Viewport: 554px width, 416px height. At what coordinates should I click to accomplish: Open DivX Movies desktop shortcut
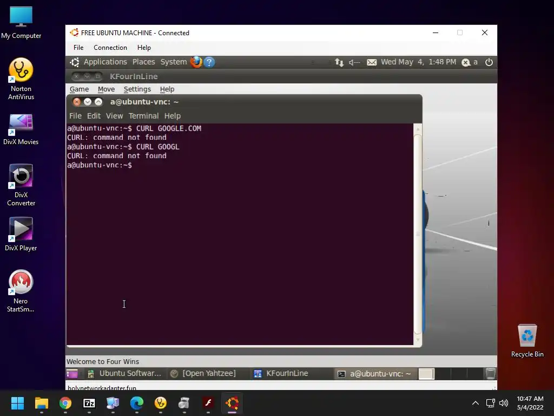[x=21, y=129]
